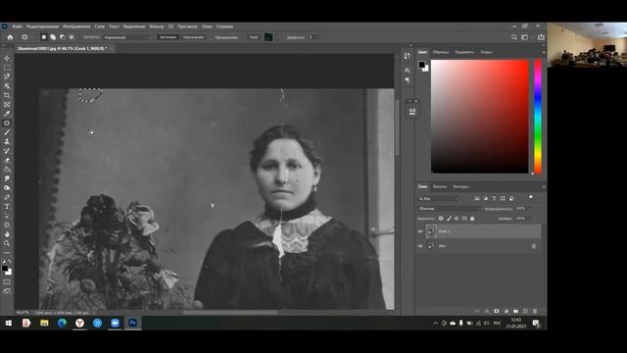Image resolution: width=627 pixels, height=353 pixels.
Task: Open the blend mode dropdown Обычные
Action: 449,209
